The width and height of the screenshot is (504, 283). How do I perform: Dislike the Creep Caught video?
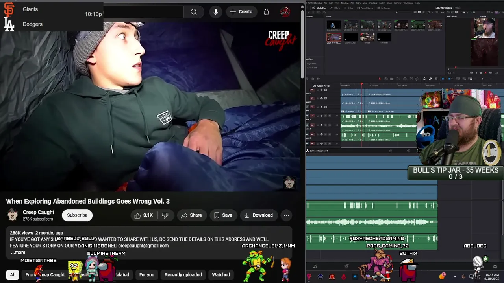[165, 215]
